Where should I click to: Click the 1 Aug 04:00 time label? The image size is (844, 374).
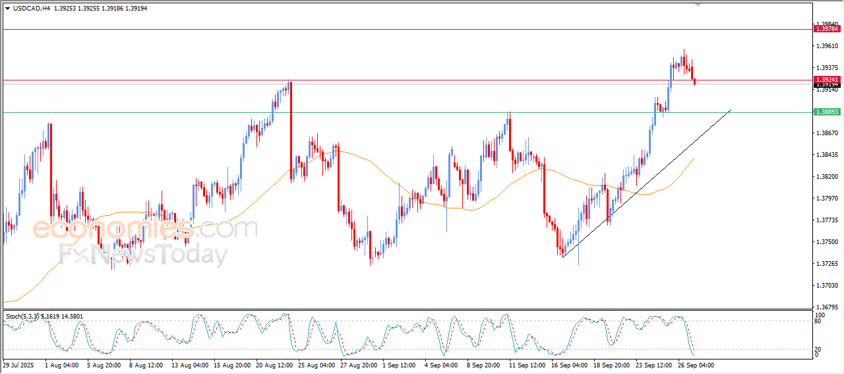[62, 364]
